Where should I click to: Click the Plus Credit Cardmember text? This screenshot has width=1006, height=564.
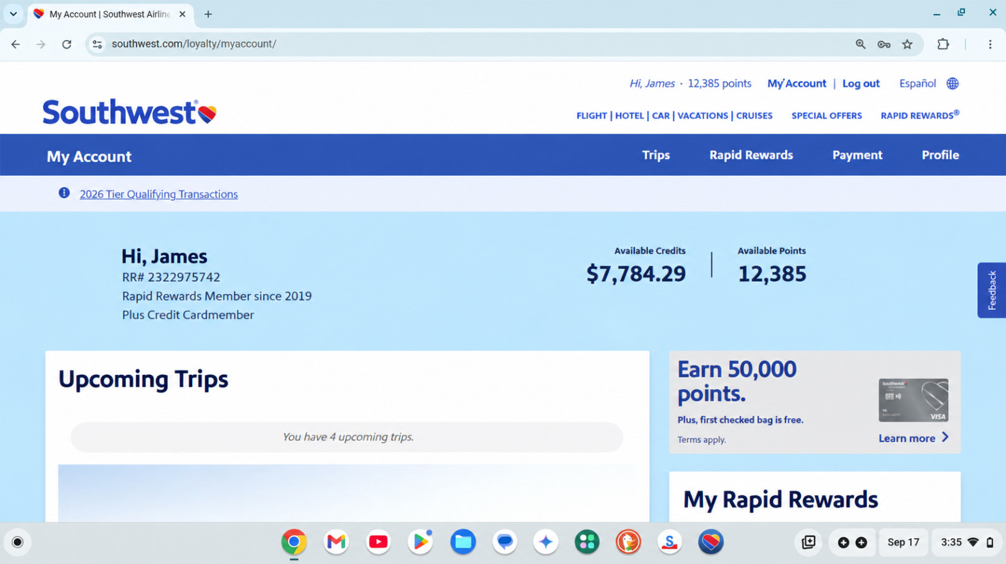(x=188, y=315)
